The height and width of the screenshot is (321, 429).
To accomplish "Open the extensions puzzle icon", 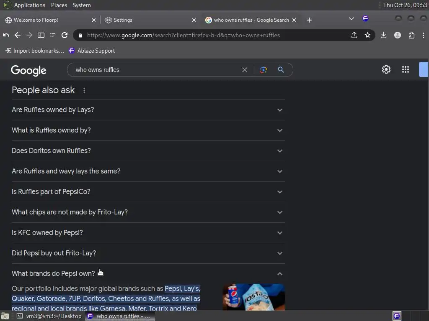I will [411, 35].
